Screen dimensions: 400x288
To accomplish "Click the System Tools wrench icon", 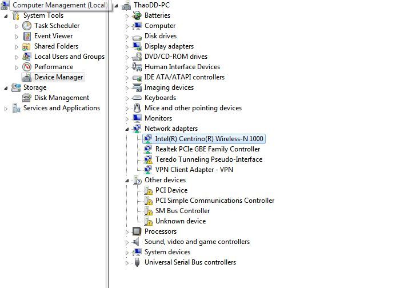I will [15, 15].
